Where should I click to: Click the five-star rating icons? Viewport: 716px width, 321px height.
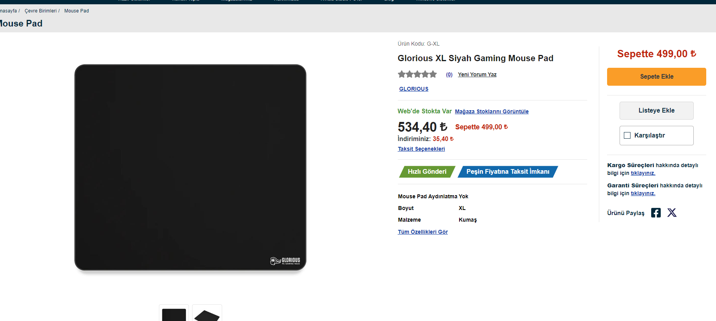pyautogui.click(x=417, y=74)
